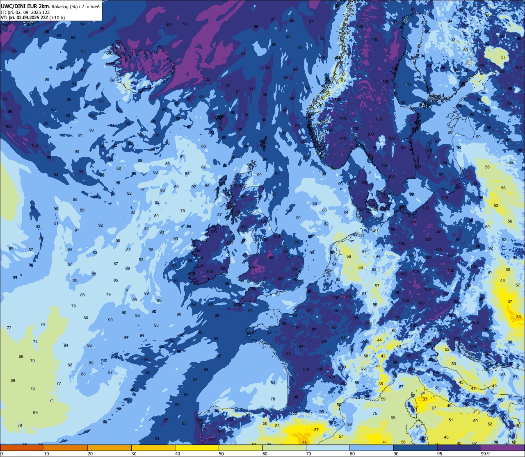The image size is (525, 457).
Task: Click the humidity value '75' on the map
Action: 375,414
